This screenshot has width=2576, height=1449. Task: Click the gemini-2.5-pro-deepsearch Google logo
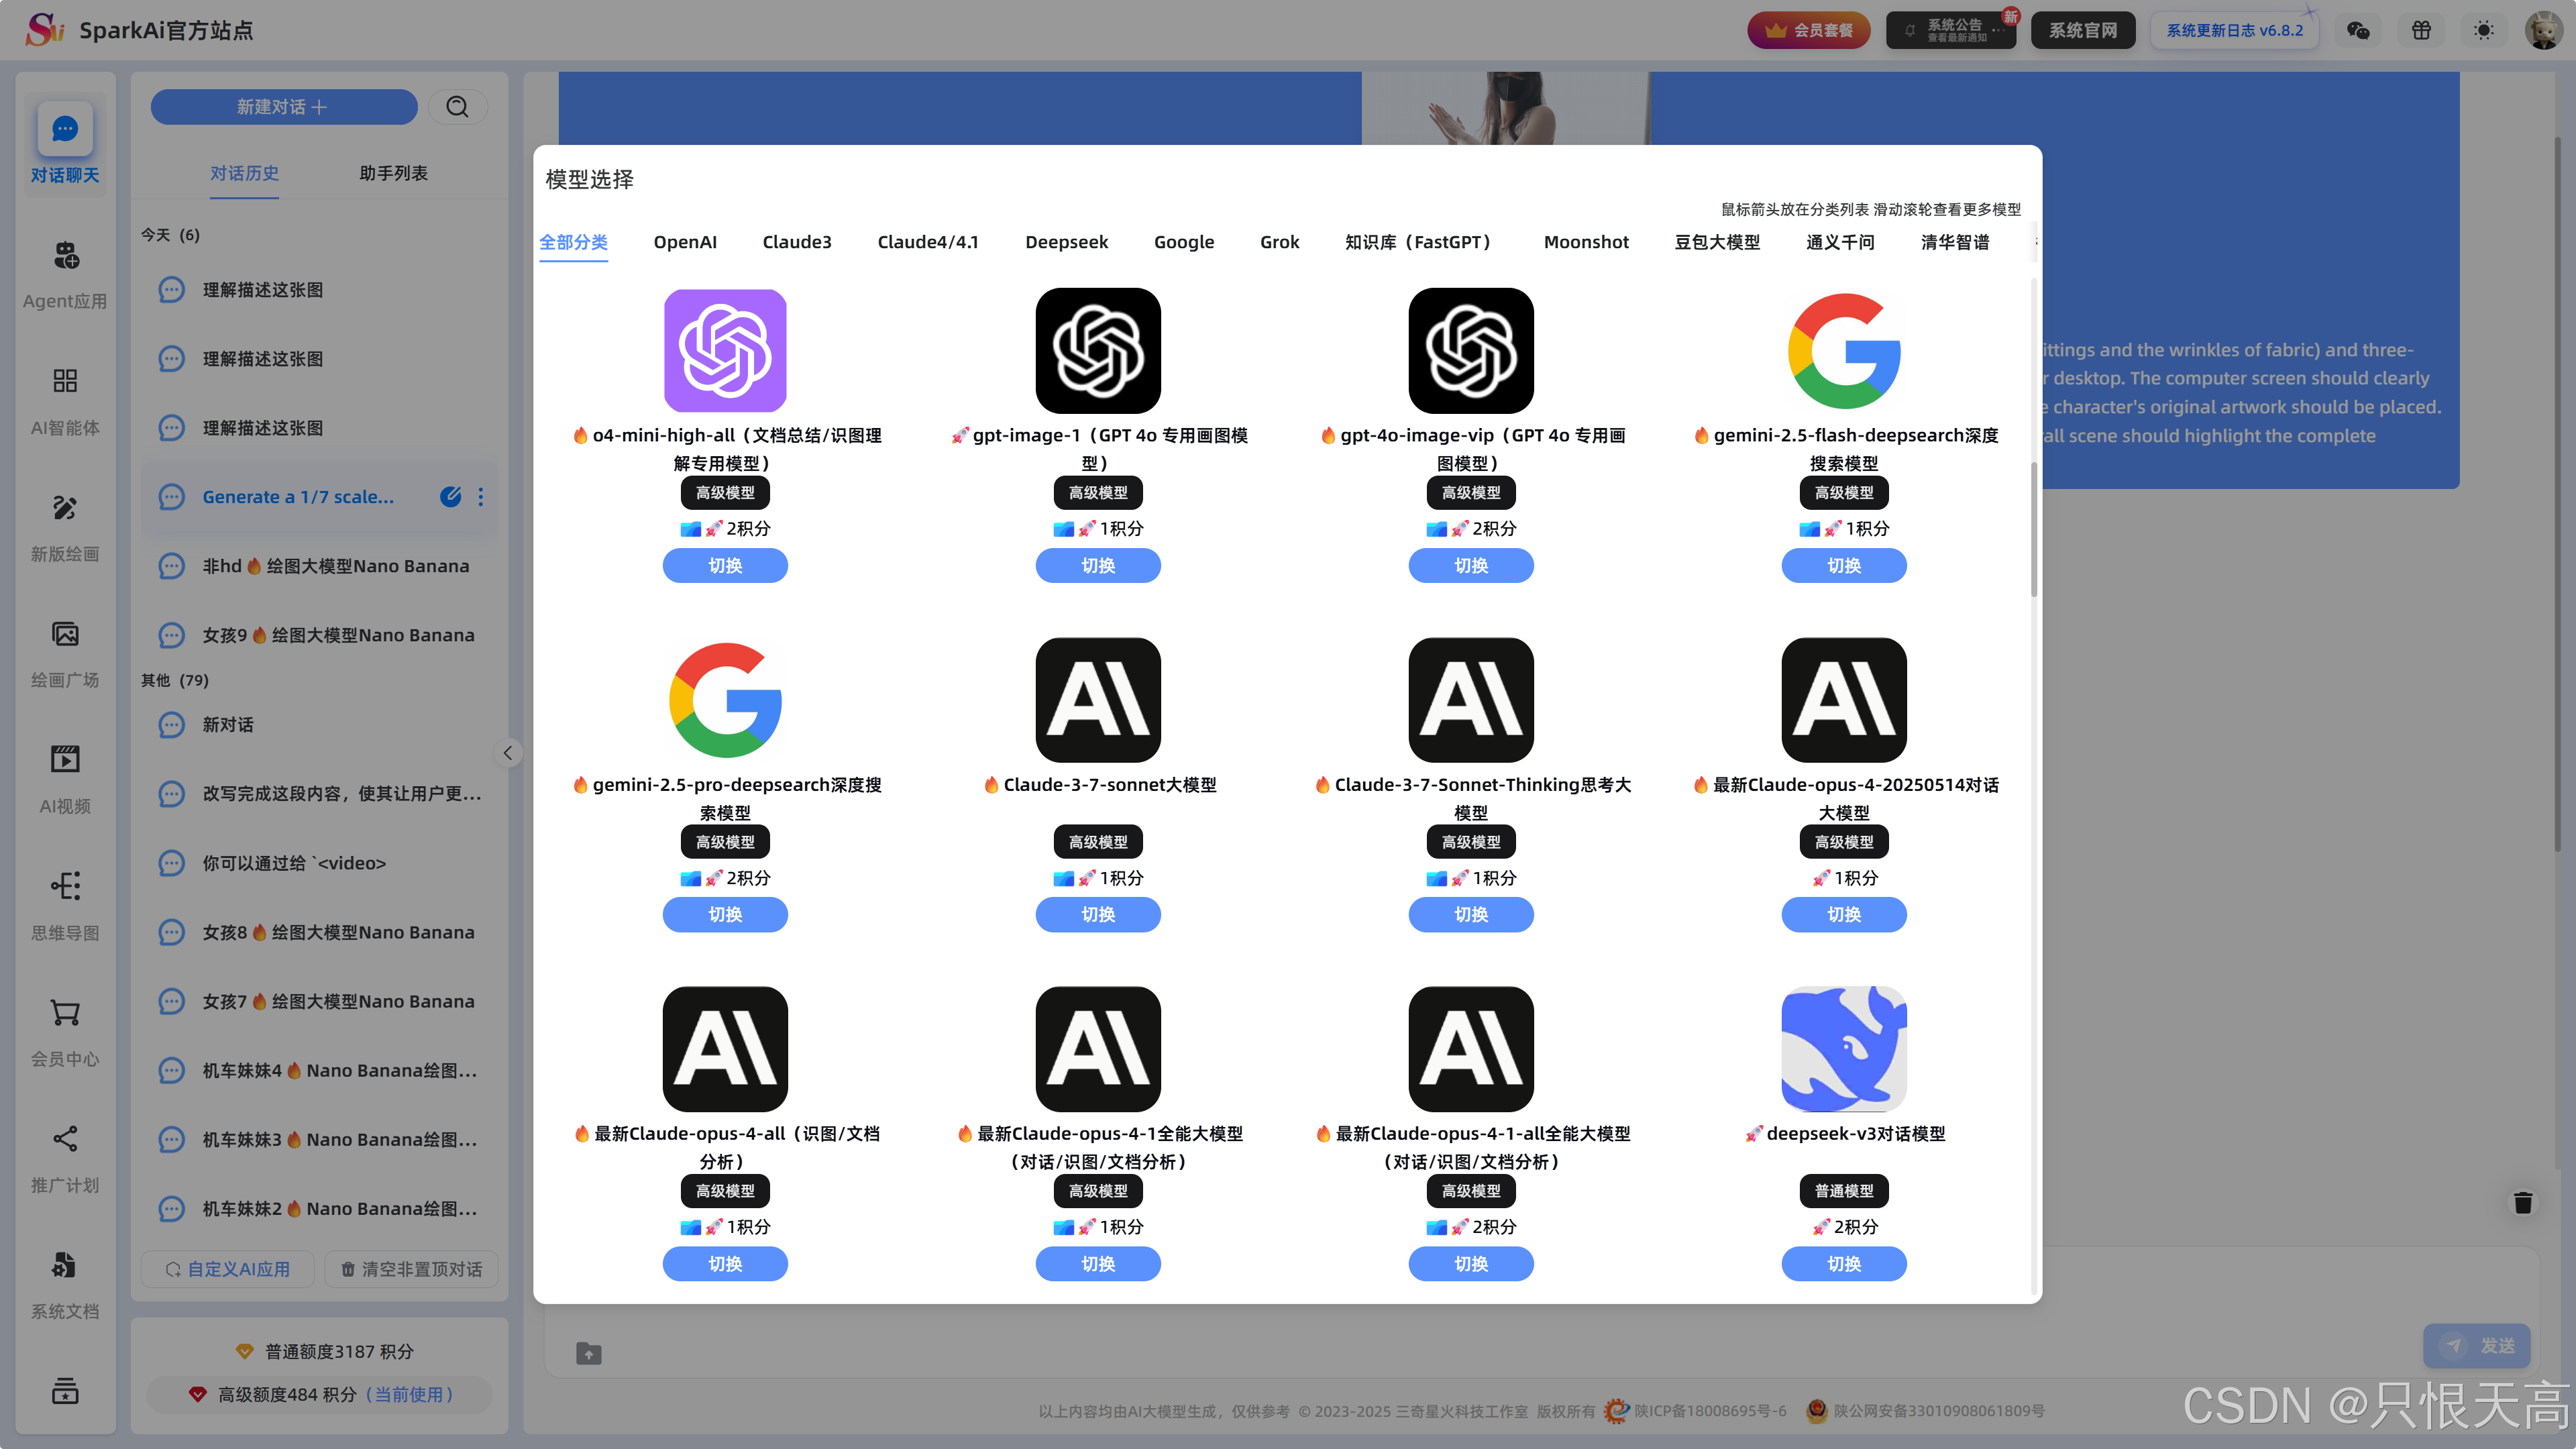pos(725,700)
